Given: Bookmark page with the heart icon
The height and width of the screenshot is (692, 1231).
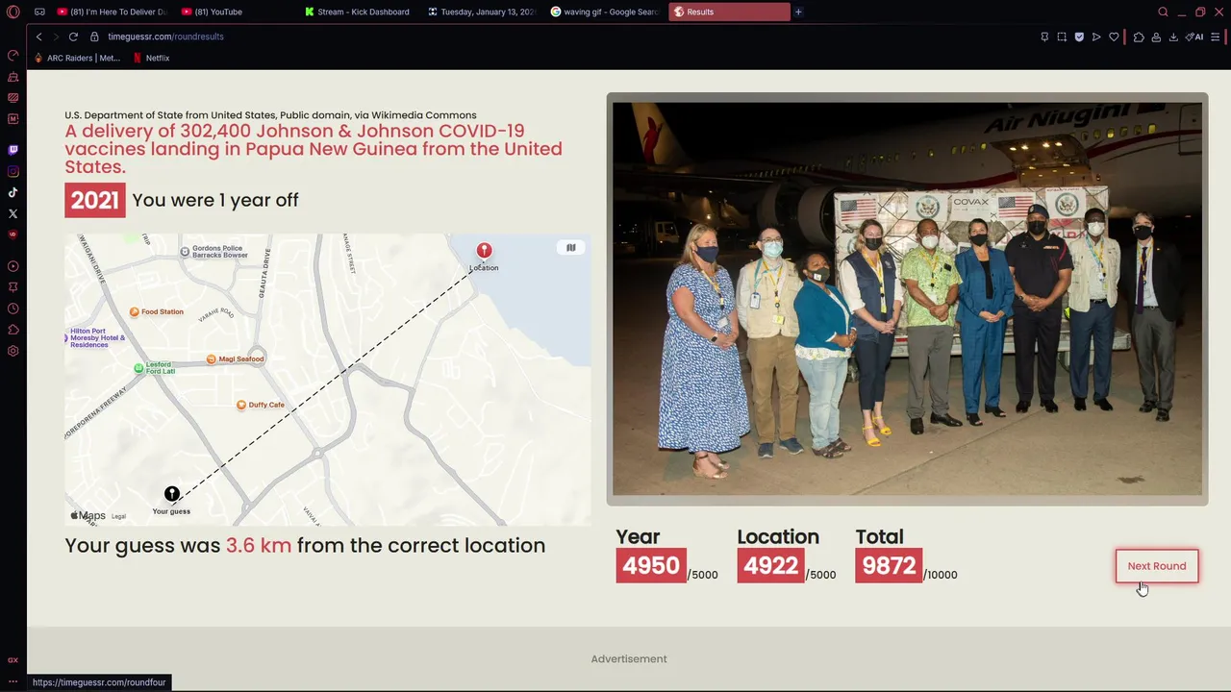Looking at the screenshot, I should tap(1114, 37).
